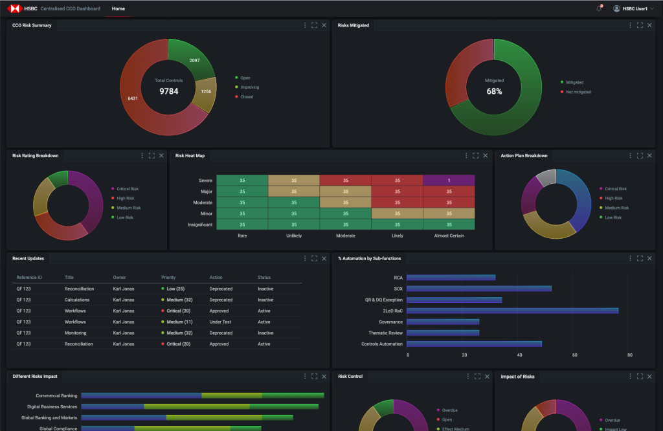This screenshot has height=431, width=663.
Task: Open Recent Updates panel options menu
Action: coord(305,258)
